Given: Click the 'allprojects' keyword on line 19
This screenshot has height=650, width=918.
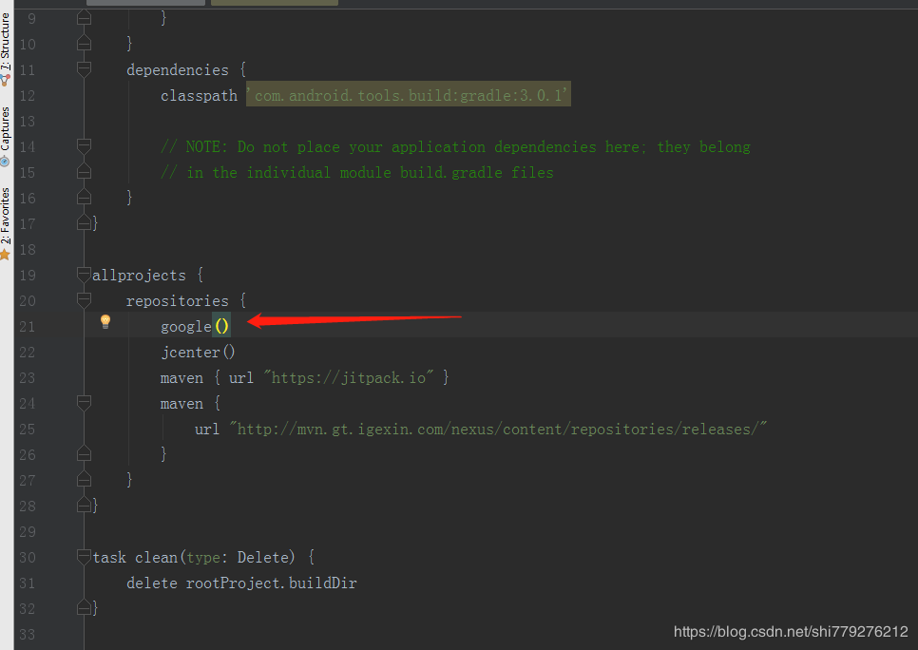Looking at the screenshot, I should tap(139, 276).
